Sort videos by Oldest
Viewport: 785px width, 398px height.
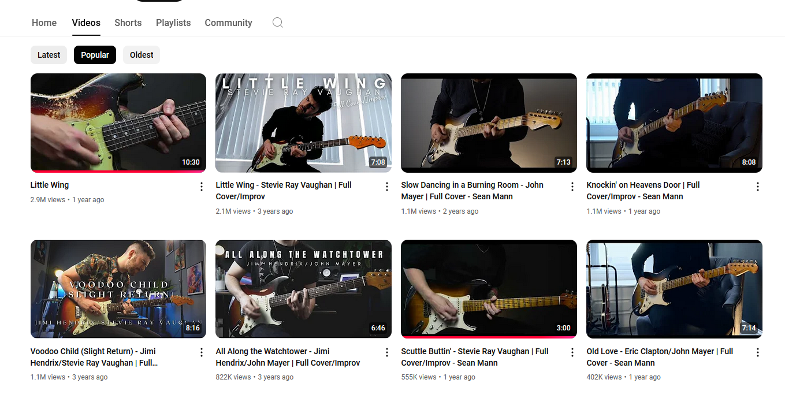point(142,55)
